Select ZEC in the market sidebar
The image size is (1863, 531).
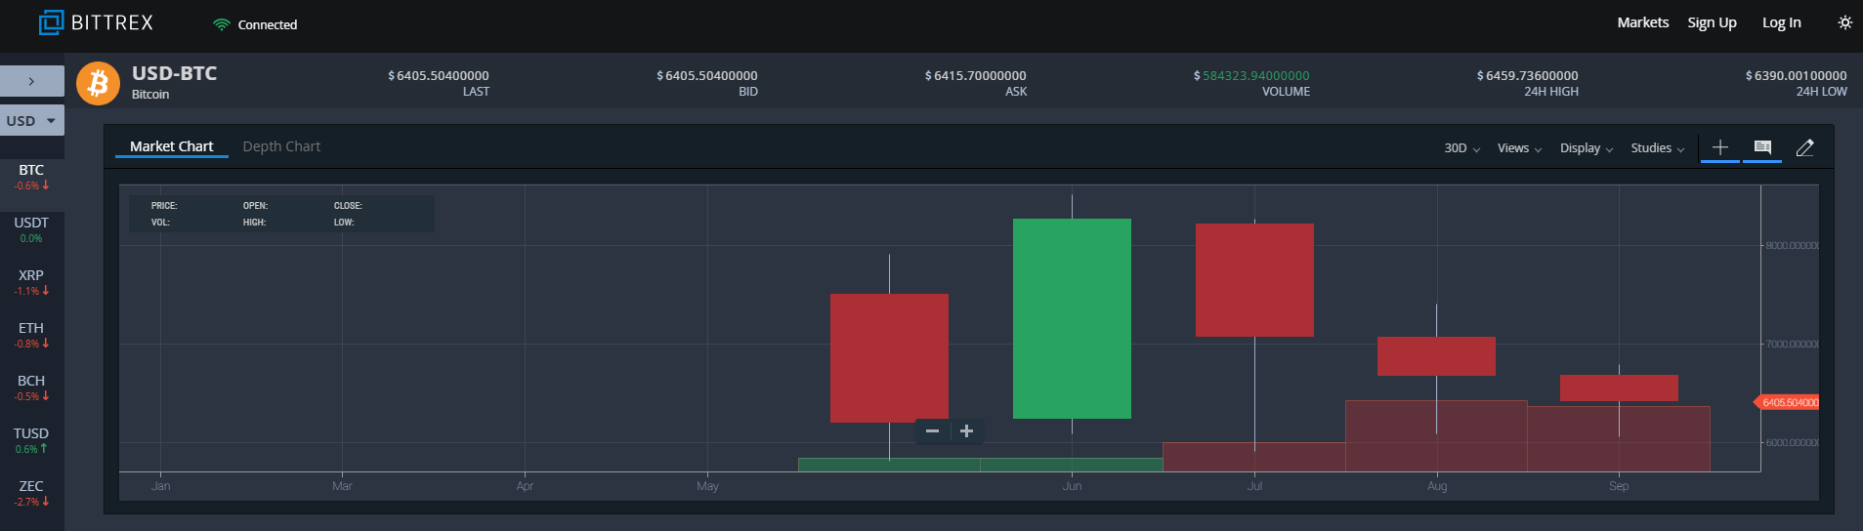point(31,493)
